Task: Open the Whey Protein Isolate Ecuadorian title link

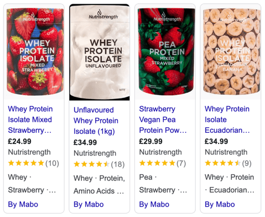Action: pyautogui.click(x=227, y=120)
